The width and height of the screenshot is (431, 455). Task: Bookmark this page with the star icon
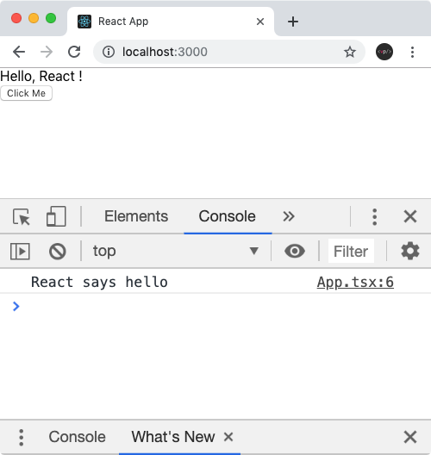point(350,52)
